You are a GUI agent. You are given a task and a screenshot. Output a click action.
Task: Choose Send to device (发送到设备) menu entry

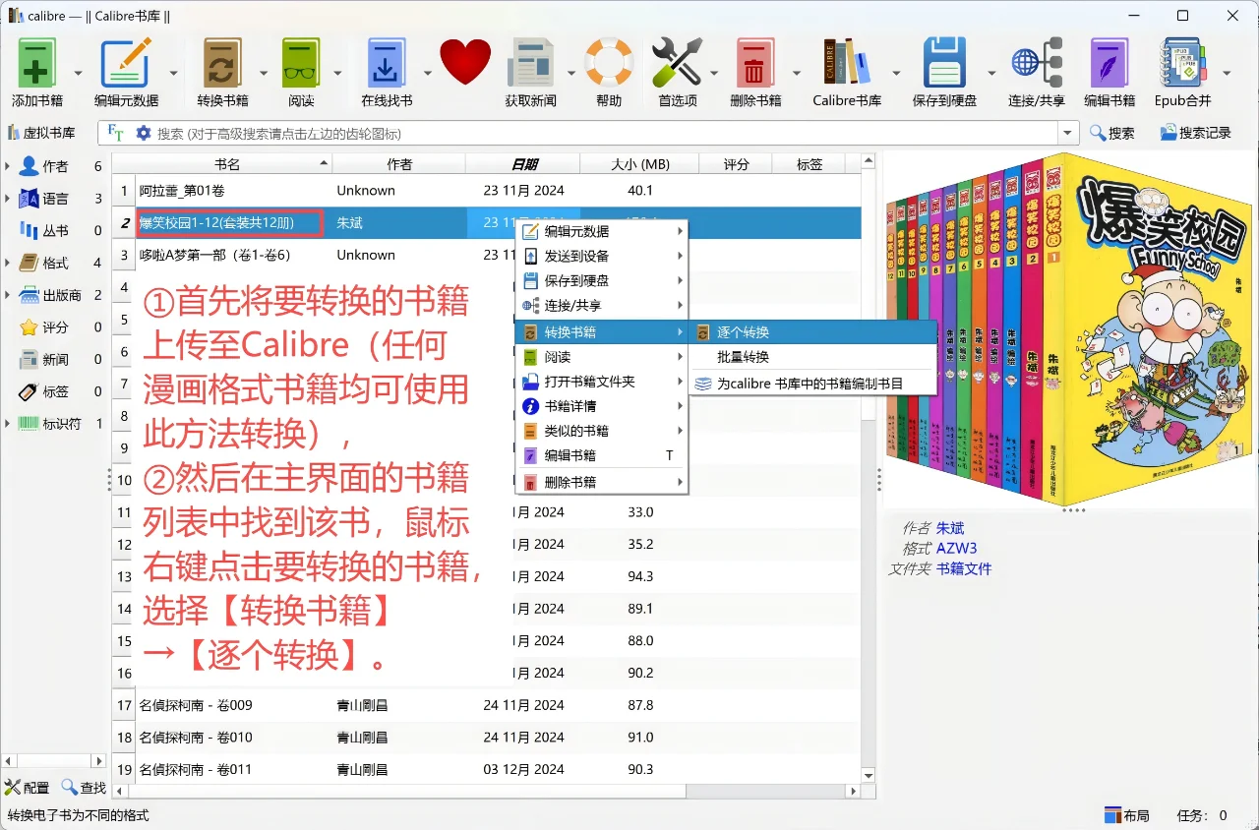point(601,256)
